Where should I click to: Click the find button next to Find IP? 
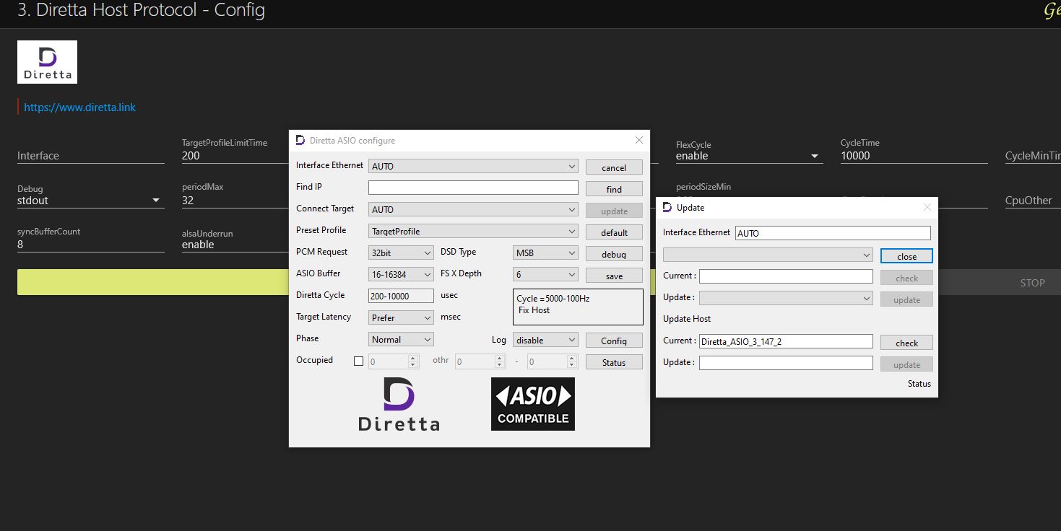click(614, 189)
